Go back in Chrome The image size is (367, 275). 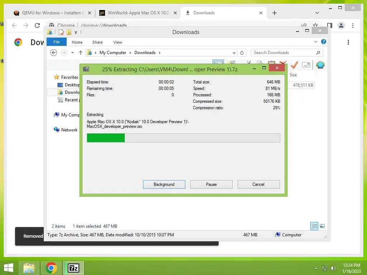[x=14, y=25]
